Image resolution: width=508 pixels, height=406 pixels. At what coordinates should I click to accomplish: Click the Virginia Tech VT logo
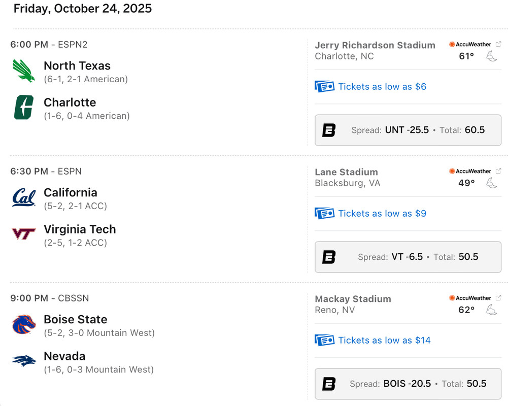pos(24,234)
